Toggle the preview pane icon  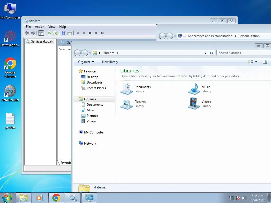click(x=265, y=62)
